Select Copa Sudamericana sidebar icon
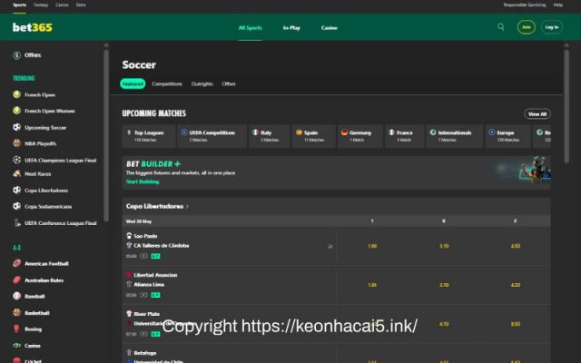This screenshot has height=363, width=581. (x=16, y=206)
